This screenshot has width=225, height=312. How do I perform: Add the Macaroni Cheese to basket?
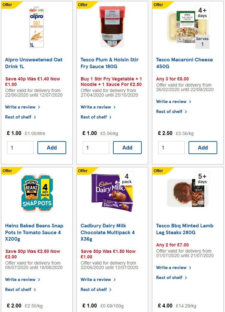pyautogui.click(x=203, y=148)
